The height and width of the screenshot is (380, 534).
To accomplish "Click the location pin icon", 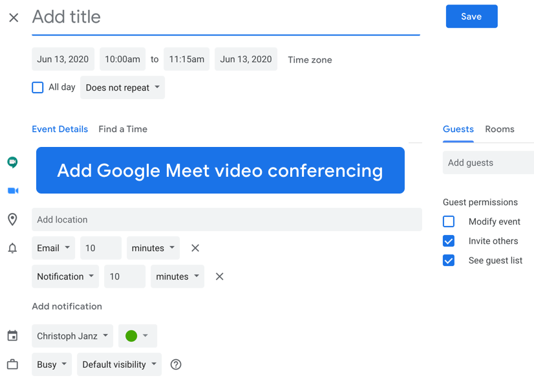I will 12,219.
